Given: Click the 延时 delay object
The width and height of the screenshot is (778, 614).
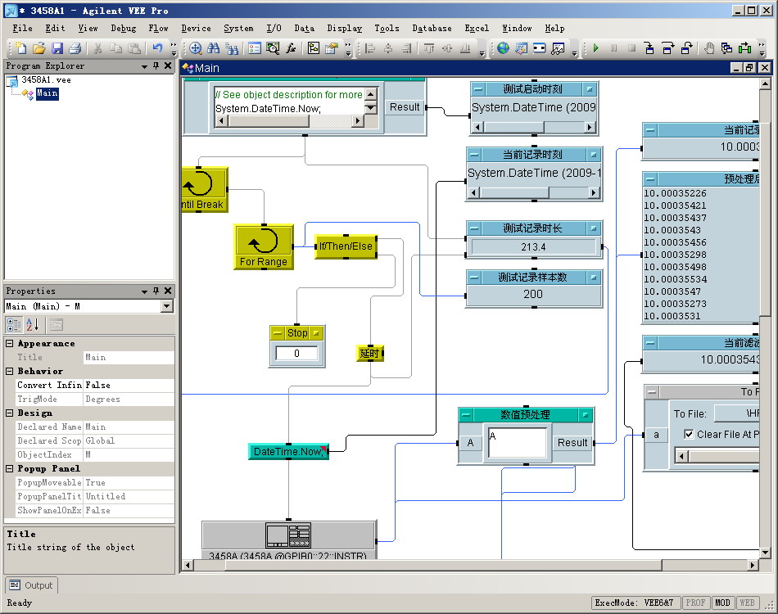Looking at the screenshot, I should click(x=369, y=353).
